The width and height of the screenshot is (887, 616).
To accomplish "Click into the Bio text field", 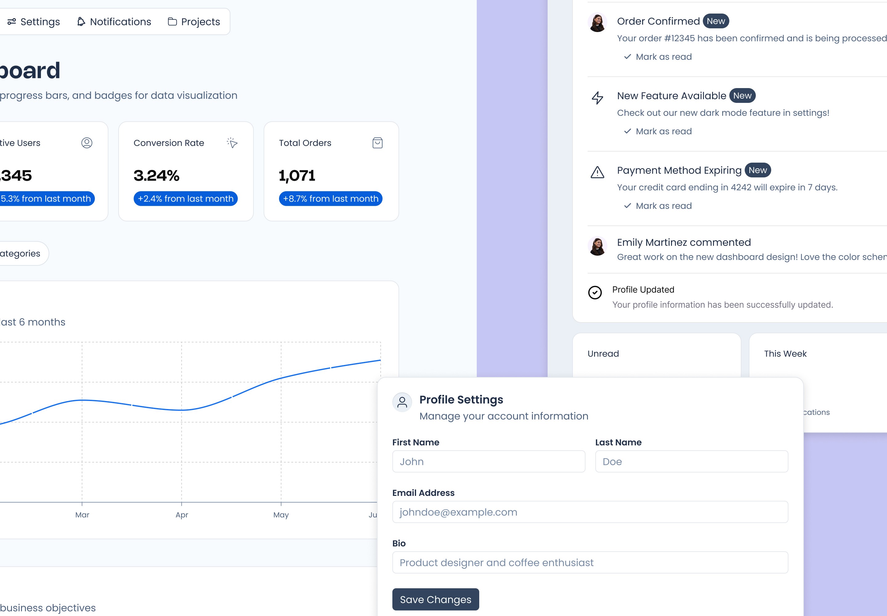I will [x=590, y=563].
